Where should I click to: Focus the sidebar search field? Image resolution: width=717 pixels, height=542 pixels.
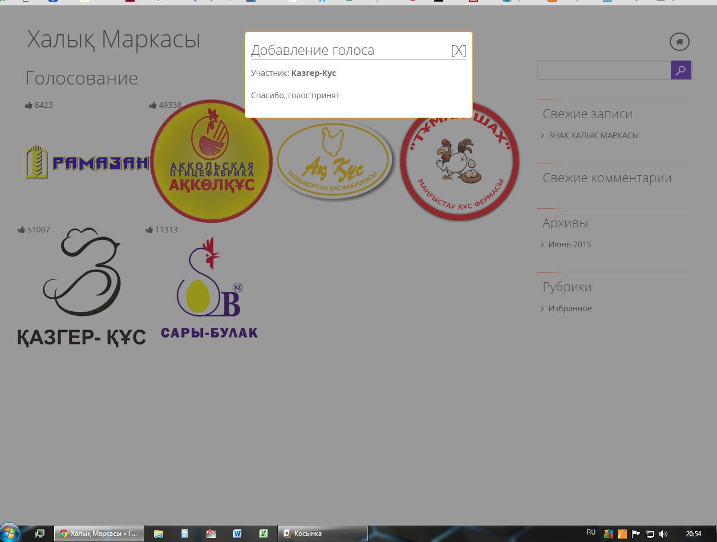coord(603,70)
